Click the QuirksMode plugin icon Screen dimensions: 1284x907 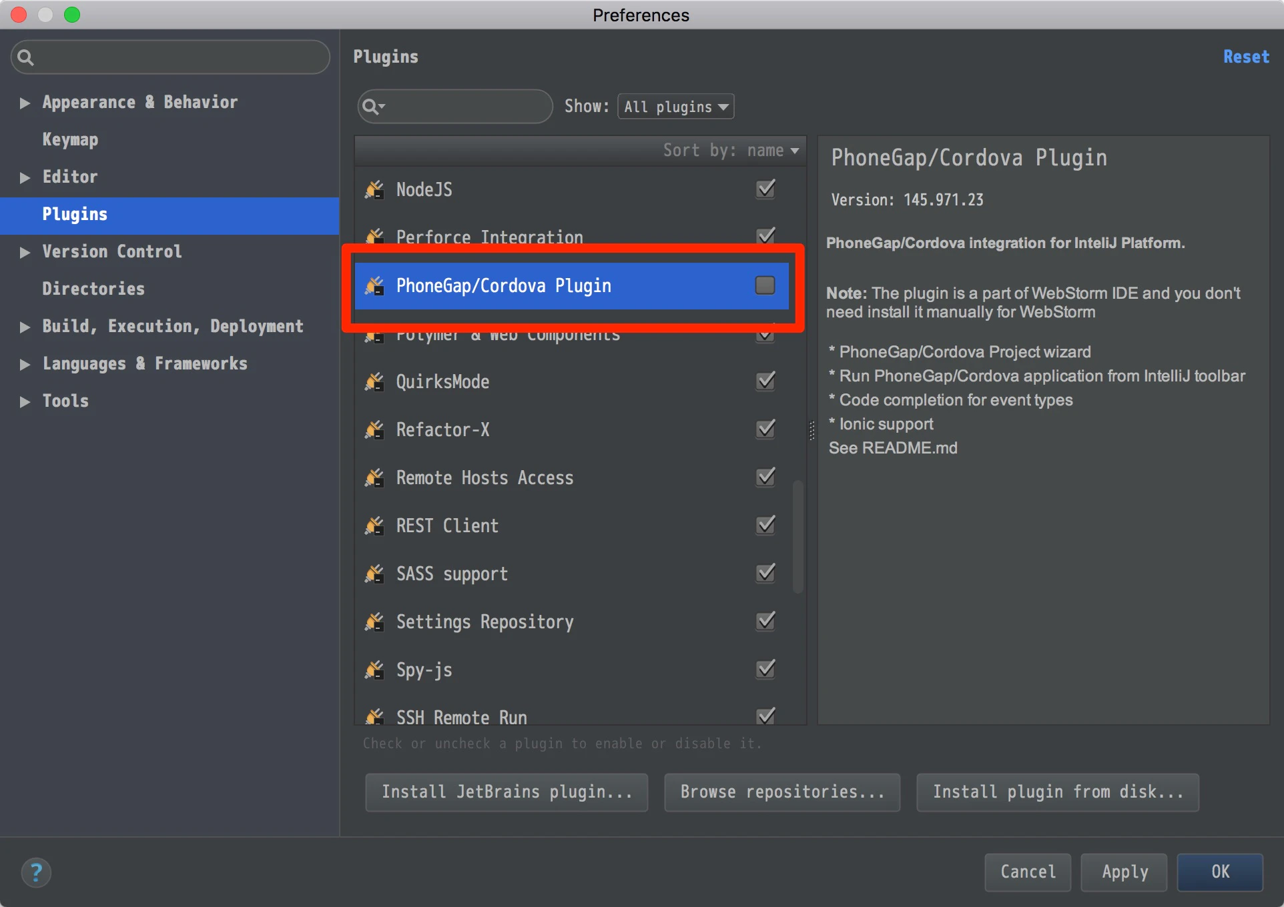coord(374,382)
